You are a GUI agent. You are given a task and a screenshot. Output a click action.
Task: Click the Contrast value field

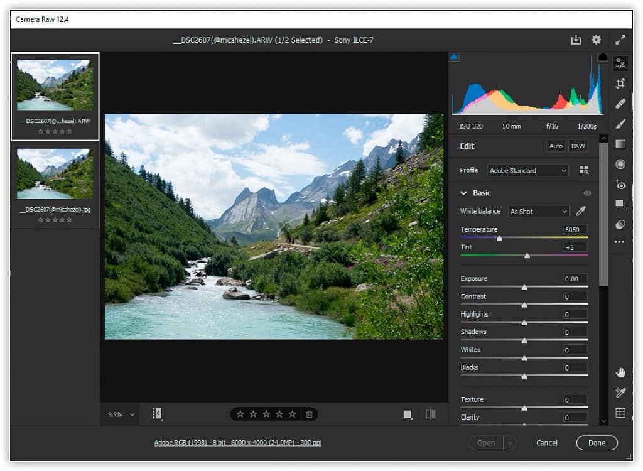[x=575, y=296]
